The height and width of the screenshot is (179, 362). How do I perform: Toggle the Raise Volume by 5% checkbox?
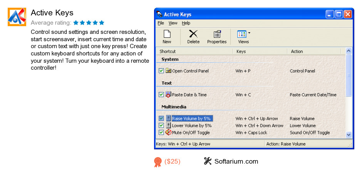[161, 118]
